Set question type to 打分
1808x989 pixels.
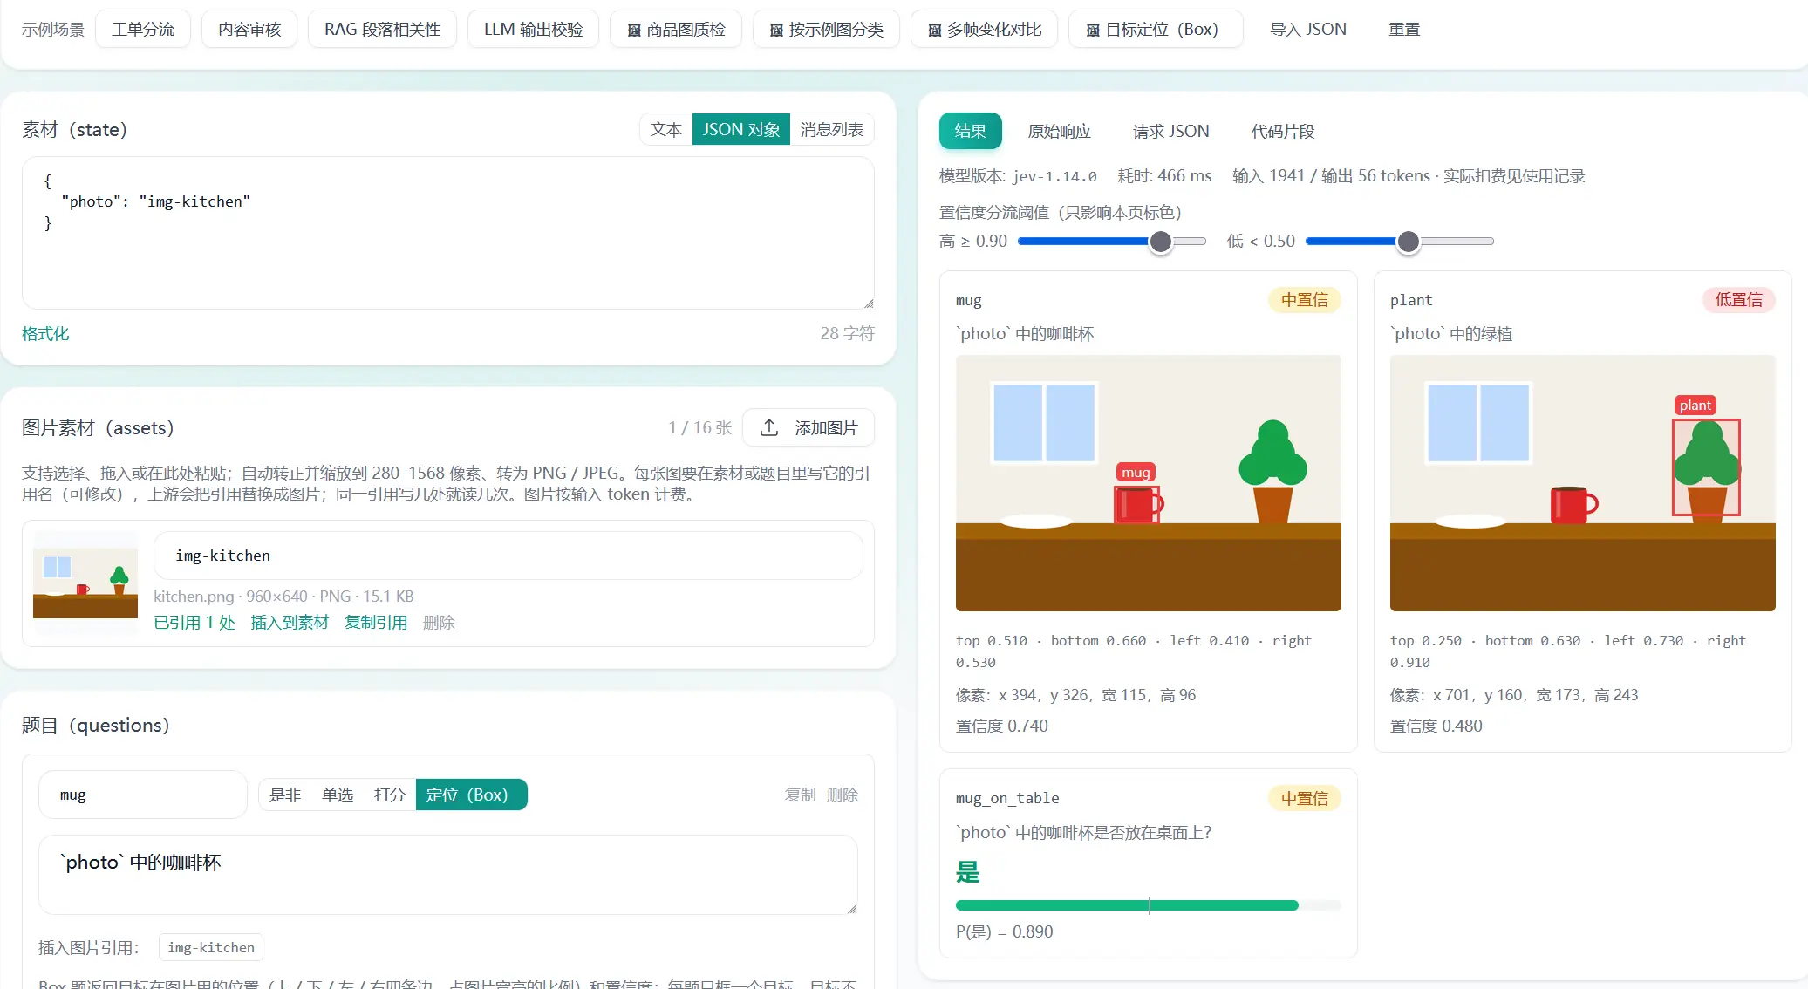click(x=390, y=795)
